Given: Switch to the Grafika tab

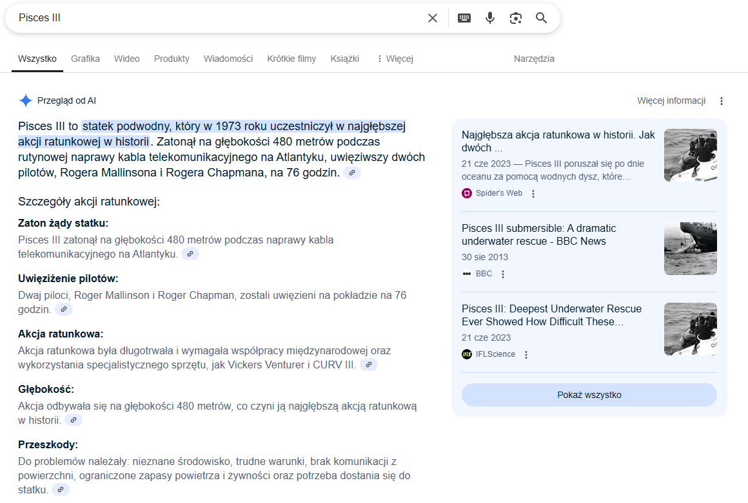Looking at the screenshot, I should 85,59.
